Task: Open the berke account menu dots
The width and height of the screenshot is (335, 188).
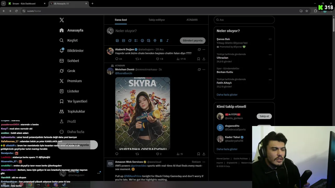Action: coord(99,173)
